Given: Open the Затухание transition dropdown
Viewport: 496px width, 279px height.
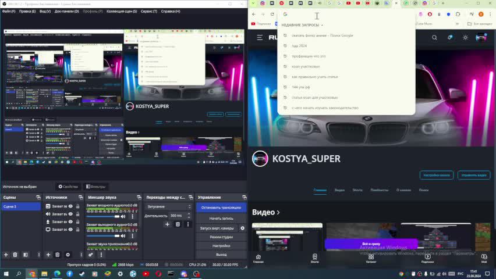Looking at the screenshot, I should pos(169,207).
